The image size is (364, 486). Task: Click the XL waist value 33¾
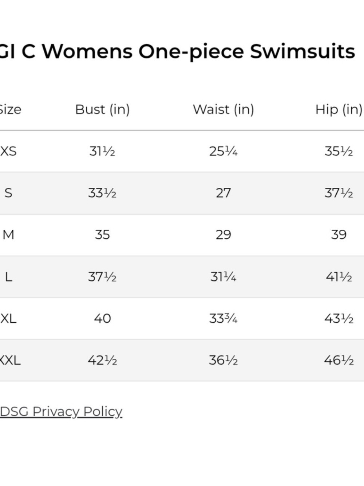click(223, 319)
